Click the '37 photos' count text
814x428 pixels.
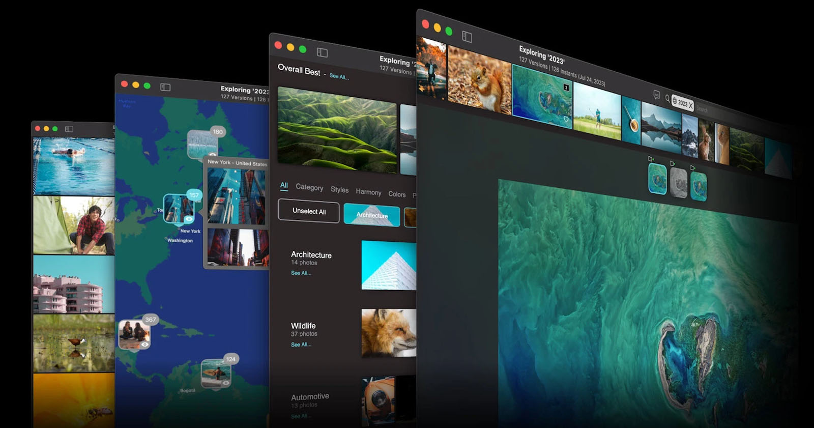pyautogui.click(x=304, y=334)
